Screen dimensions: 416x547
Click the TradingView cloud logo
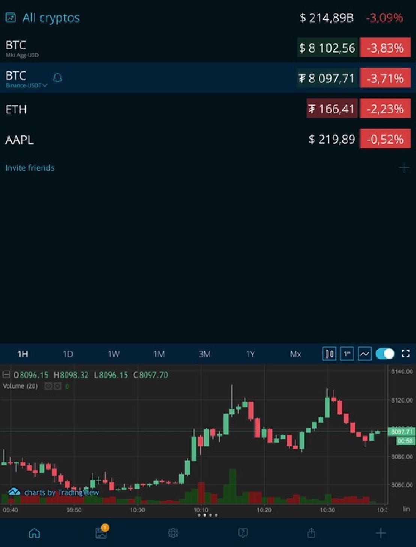pos(14,491)
